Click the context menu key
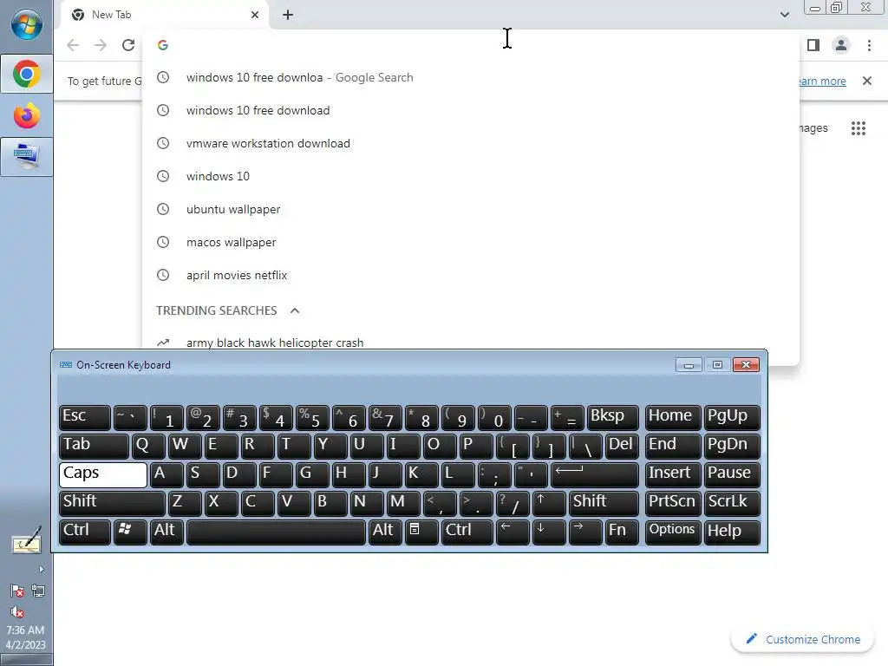This screenshot has height=666, width=888. click(421, 532)
